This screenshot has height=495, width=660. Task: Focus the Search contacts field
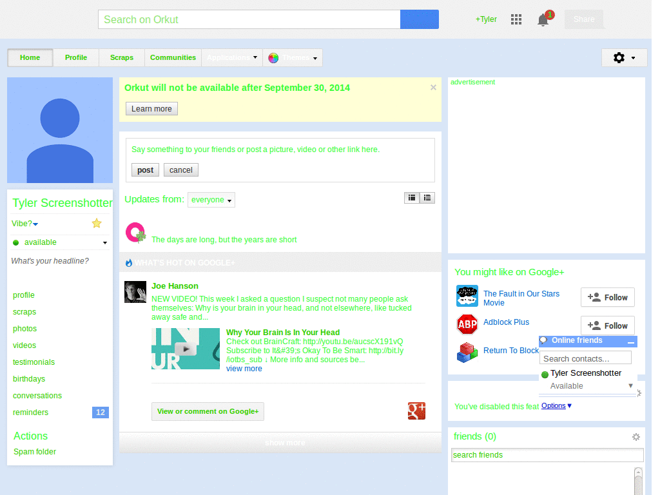tap(585, 358)
